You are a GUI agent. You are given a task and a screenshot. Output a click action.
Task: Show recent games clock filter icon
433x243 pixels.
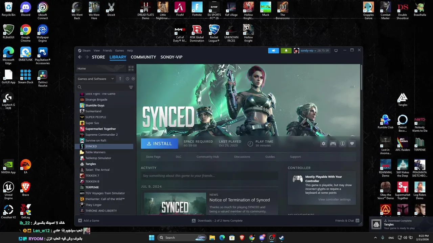[x=128, y=79]
